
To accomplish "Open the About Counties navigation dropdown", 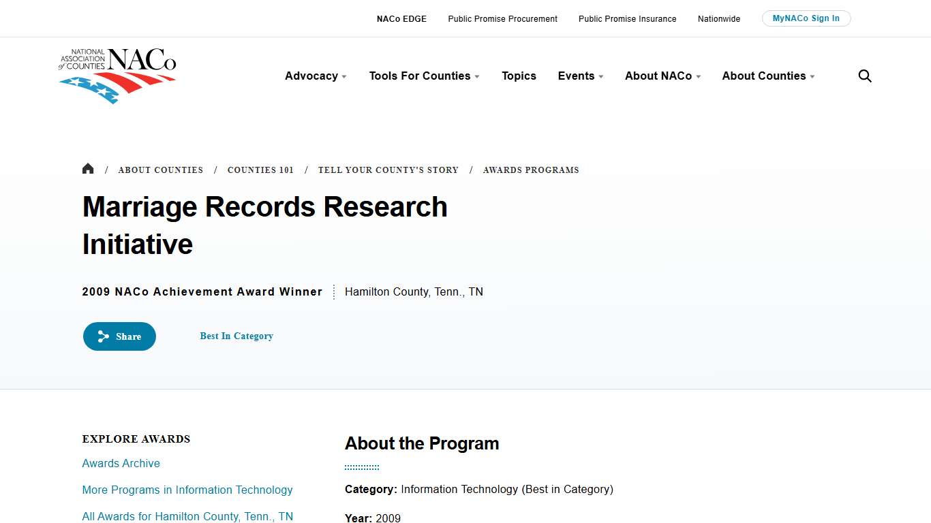I will click(x=767, y=76).
